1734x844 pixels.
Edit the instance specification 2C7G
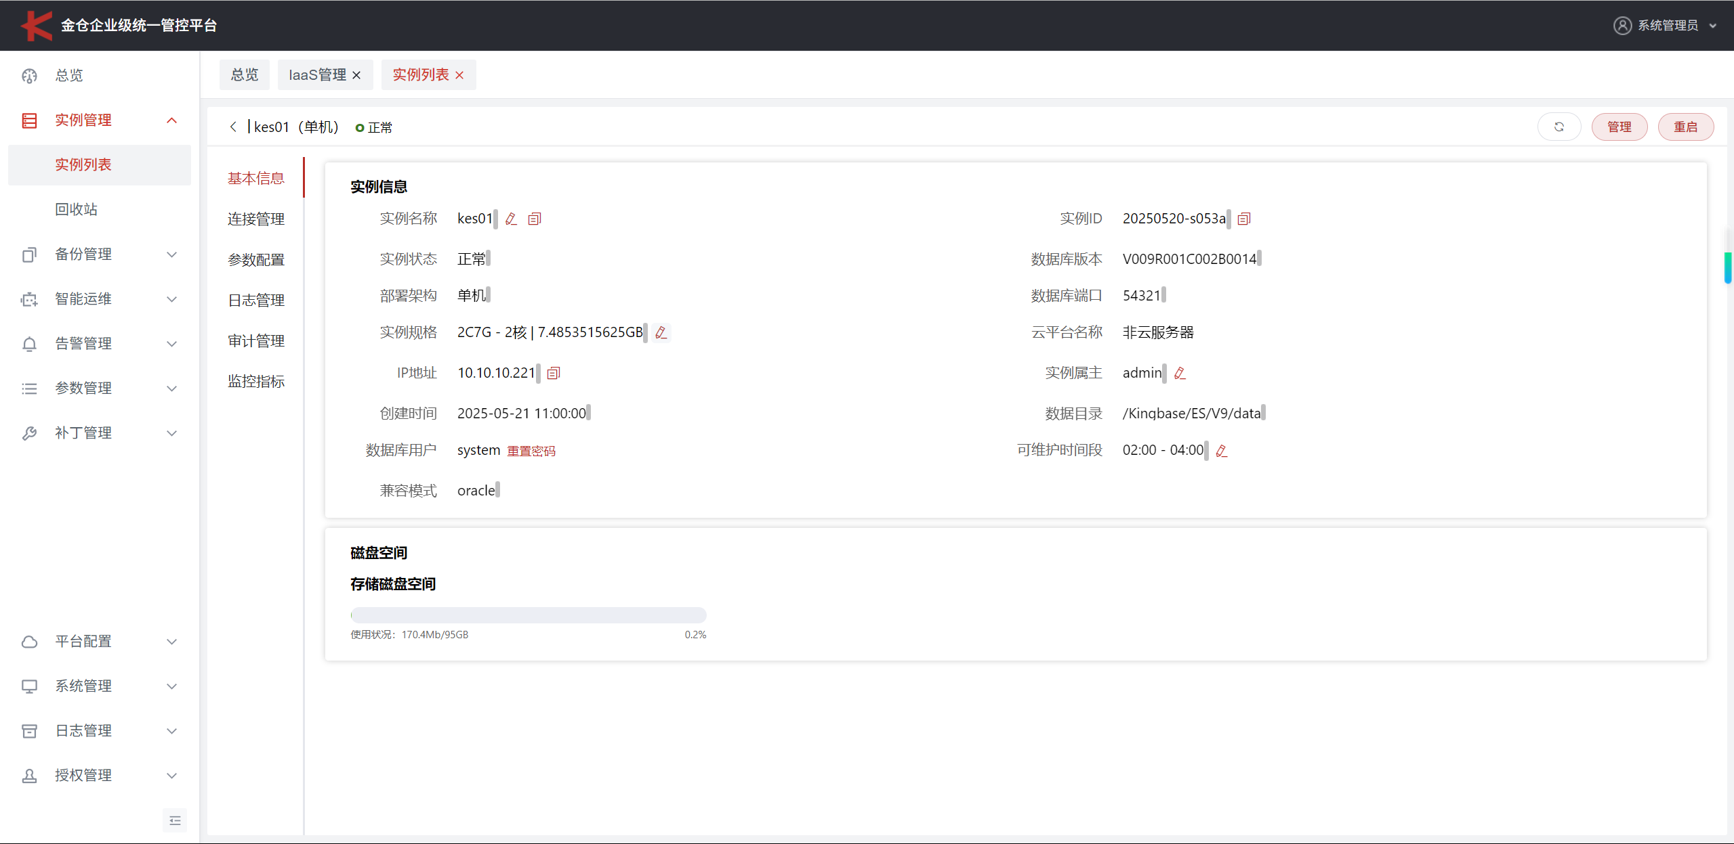[x=661, y=332]
